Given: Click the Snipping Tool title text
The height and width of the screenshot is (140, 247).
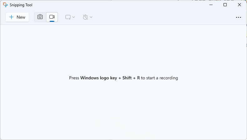Looking at the screenshot, I should point(21,5).
